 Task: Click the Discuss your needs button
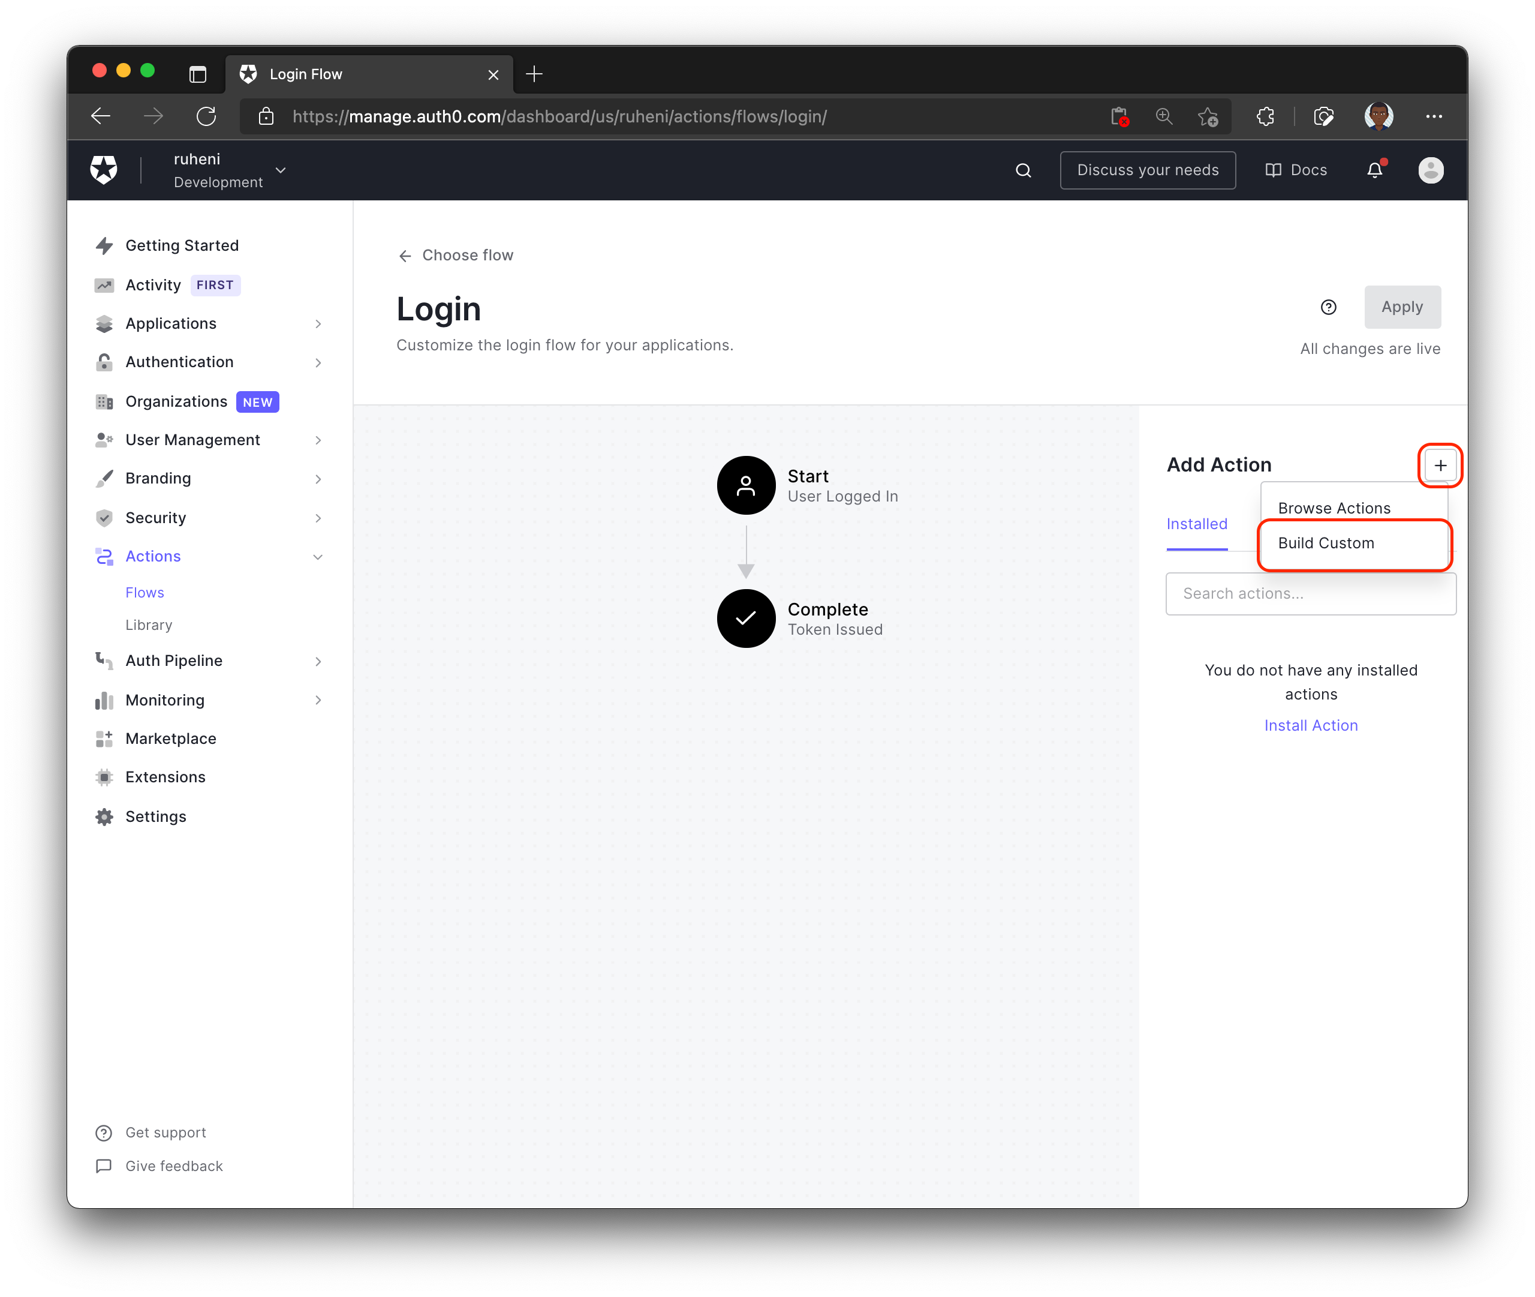pyautogui.click(x=1148, y=169)
